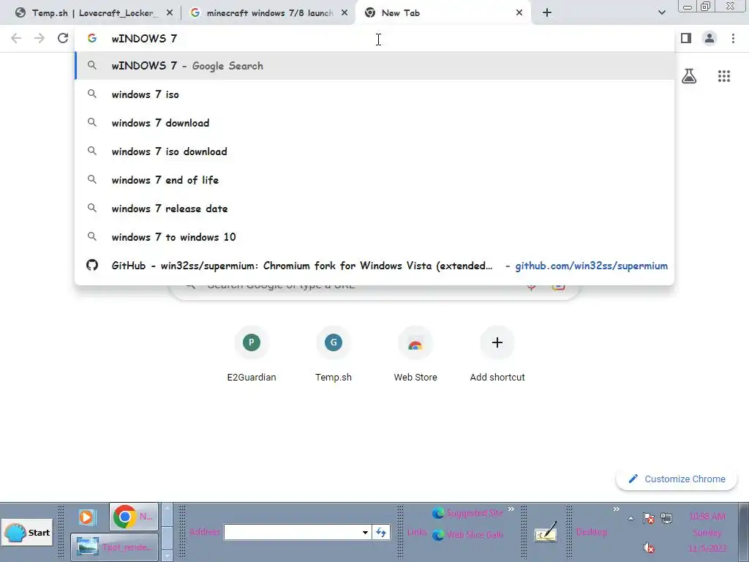Select the 'wINDOWS 7 - Google Search' suggestion
The image size is (749, 562).
(x=374, y=66)
